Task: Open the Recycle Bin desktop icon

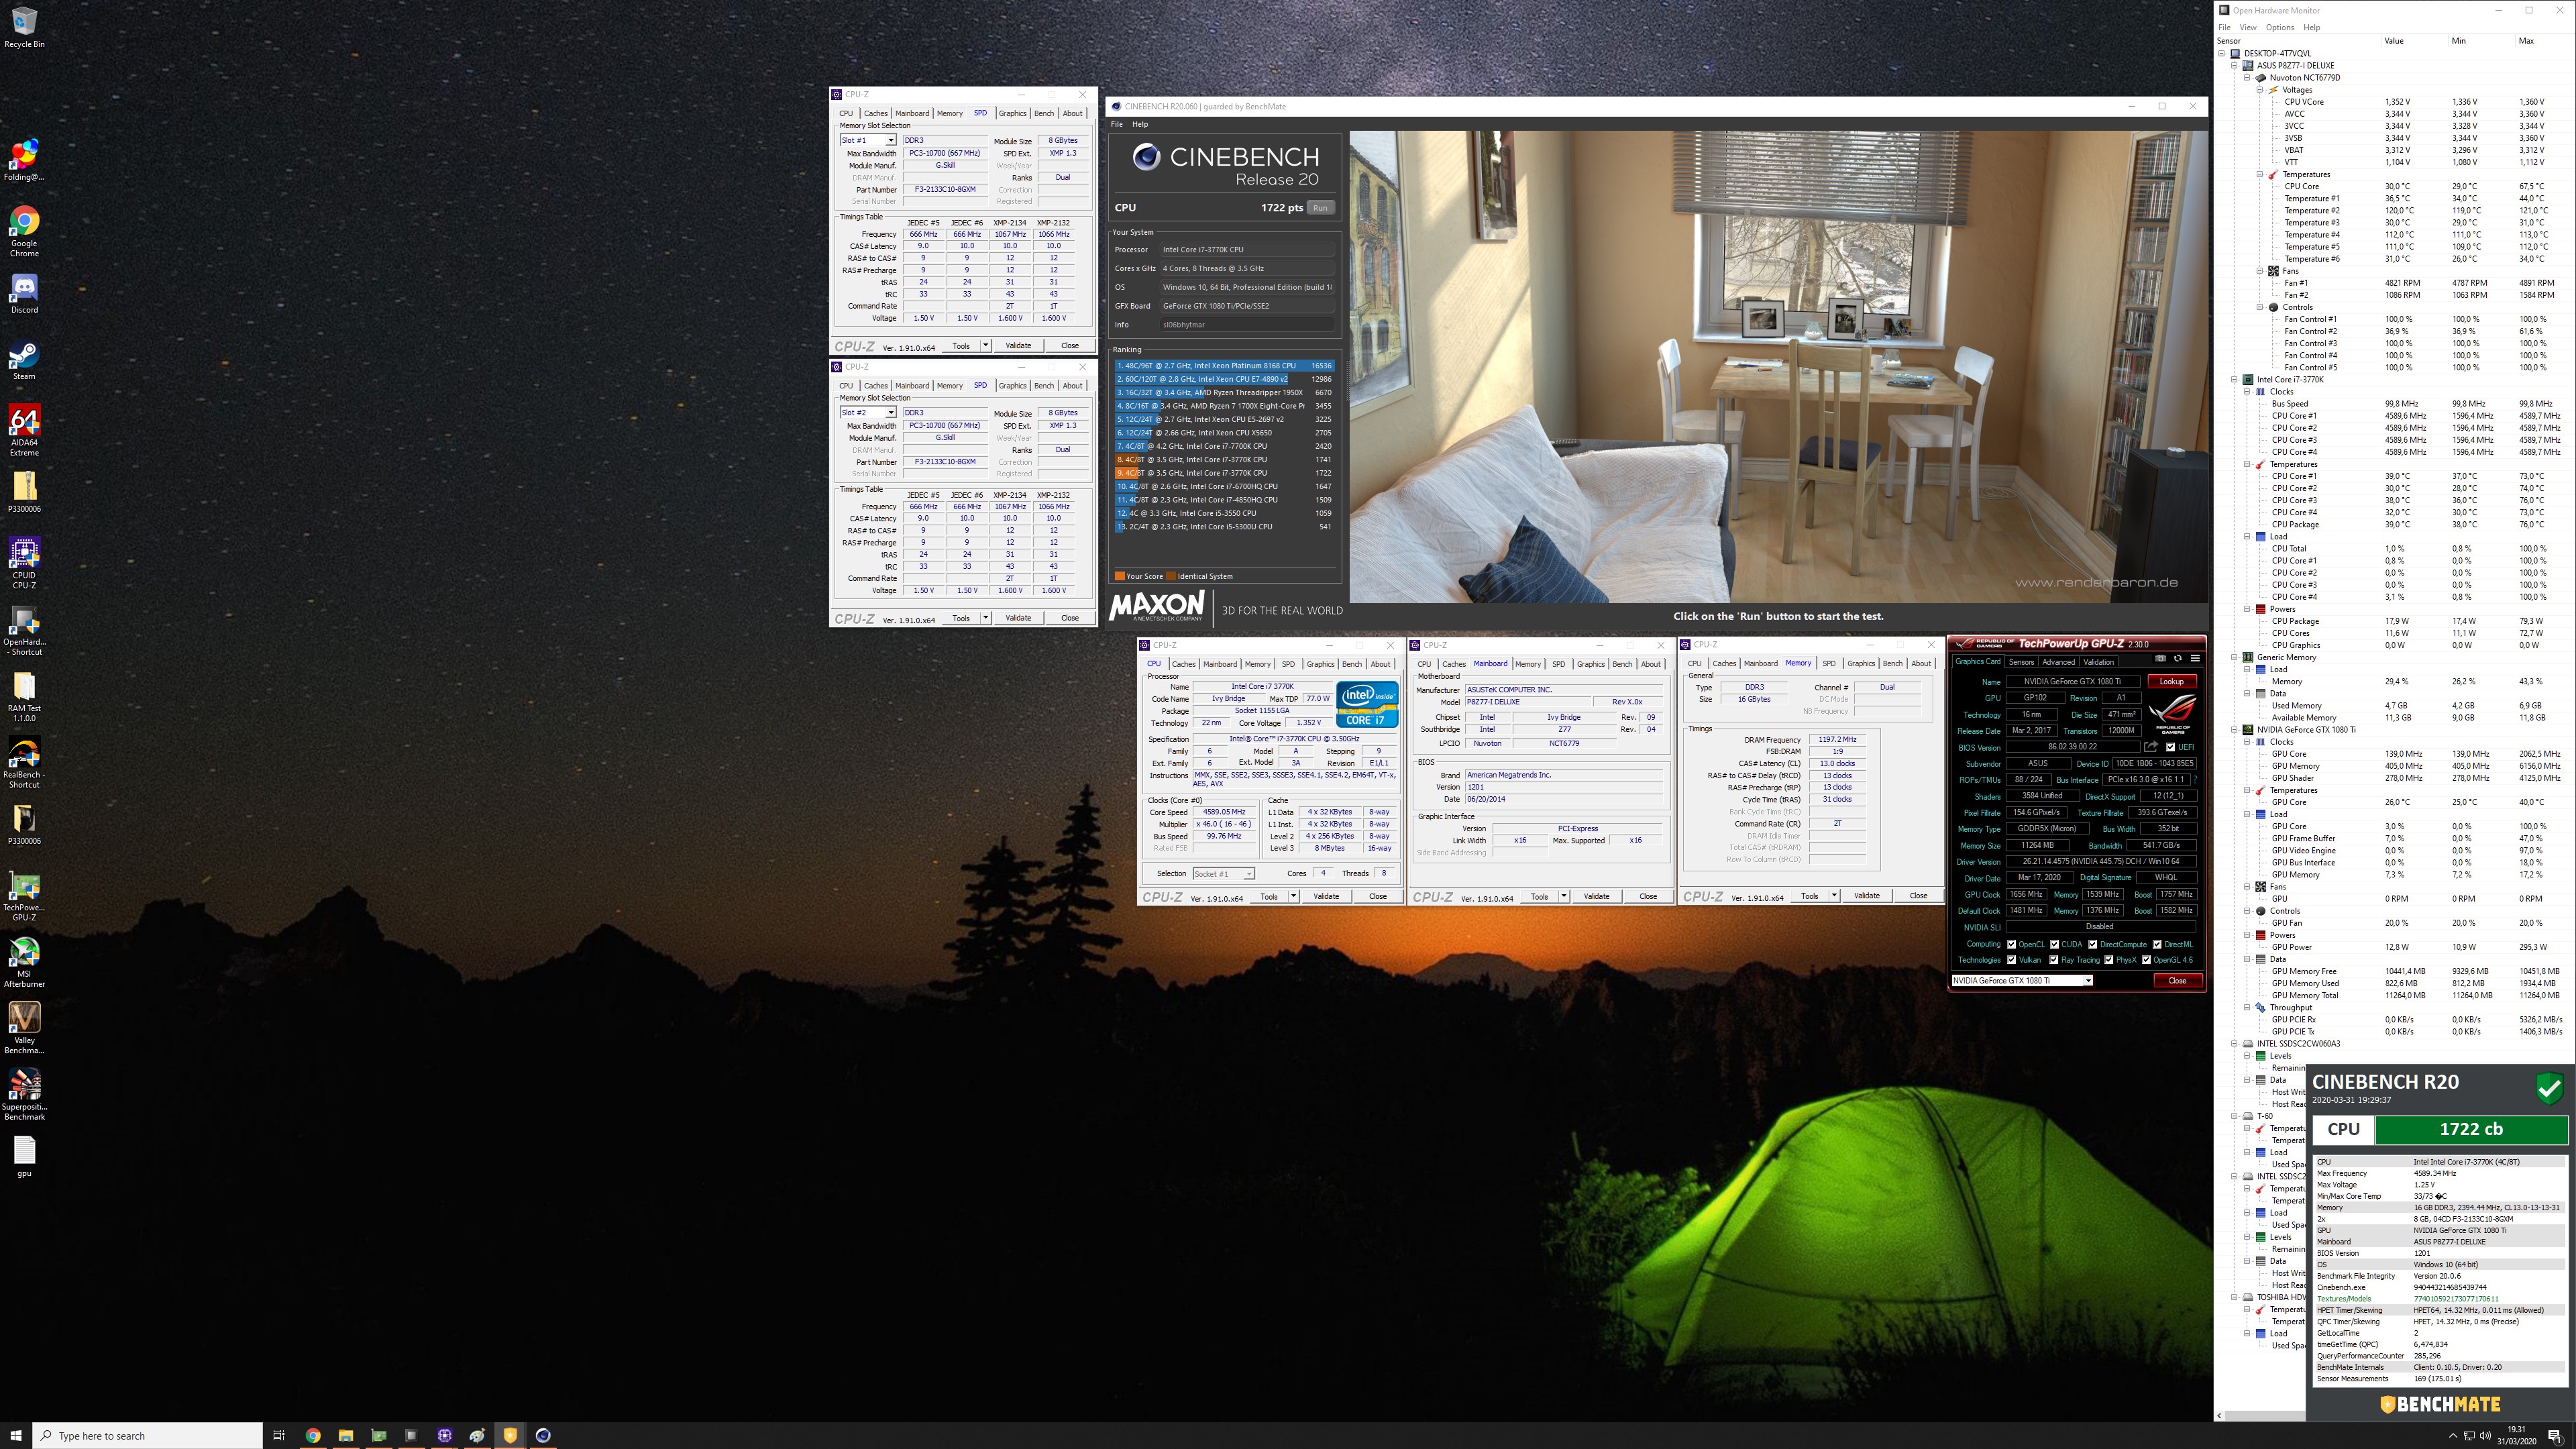Action: coord(24,28)
